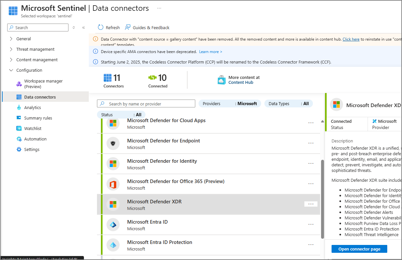This screenshot has height=260, width=402.
Task: Click the Microsoft Sentinel logo icon
Action: (x=13, y=10)
